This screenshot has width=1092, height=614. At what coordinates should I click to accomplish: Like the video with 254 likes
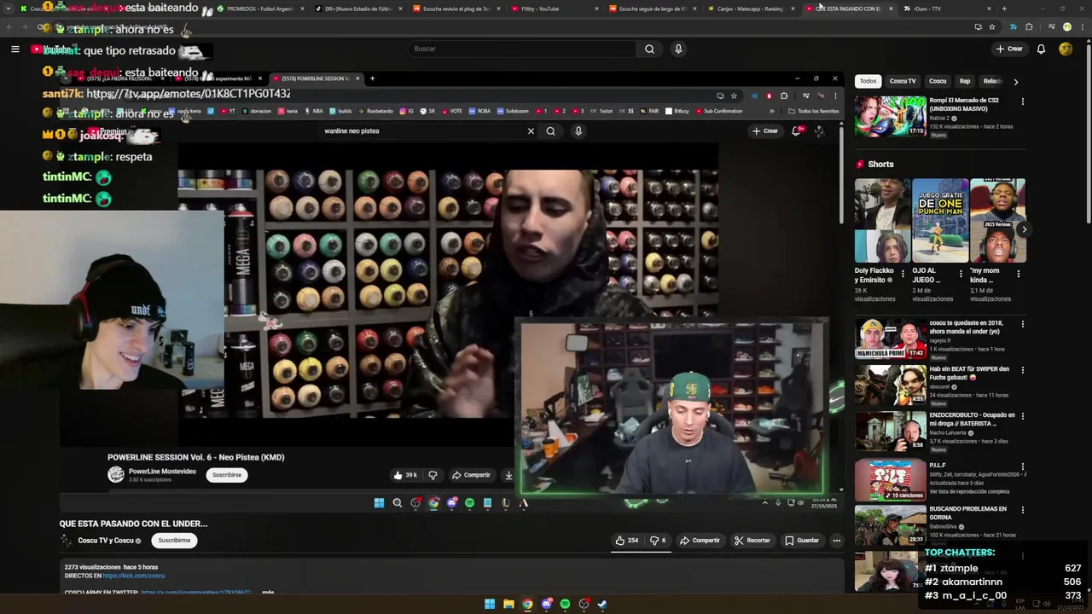coord(627,540)
